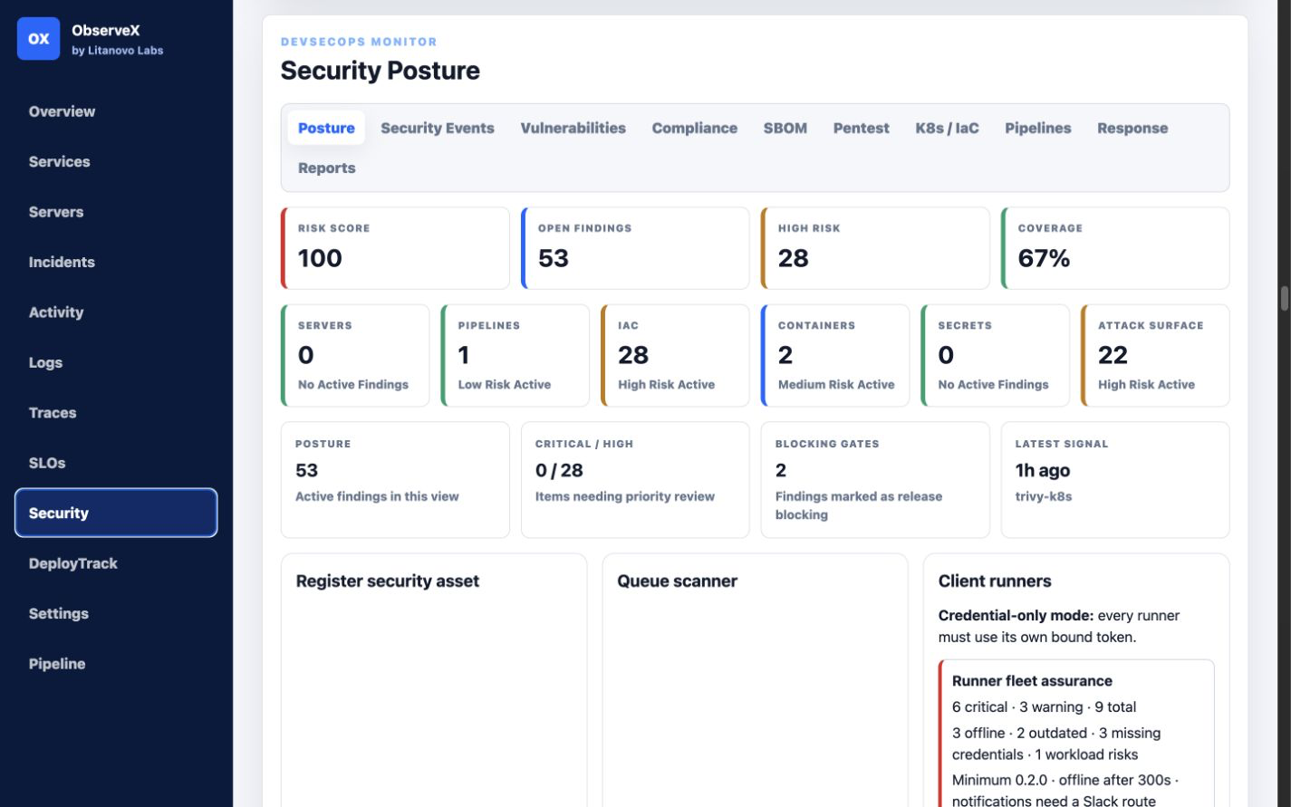
Task: Click the trivy-k8s signal text
Action: tap(1044, 496)
